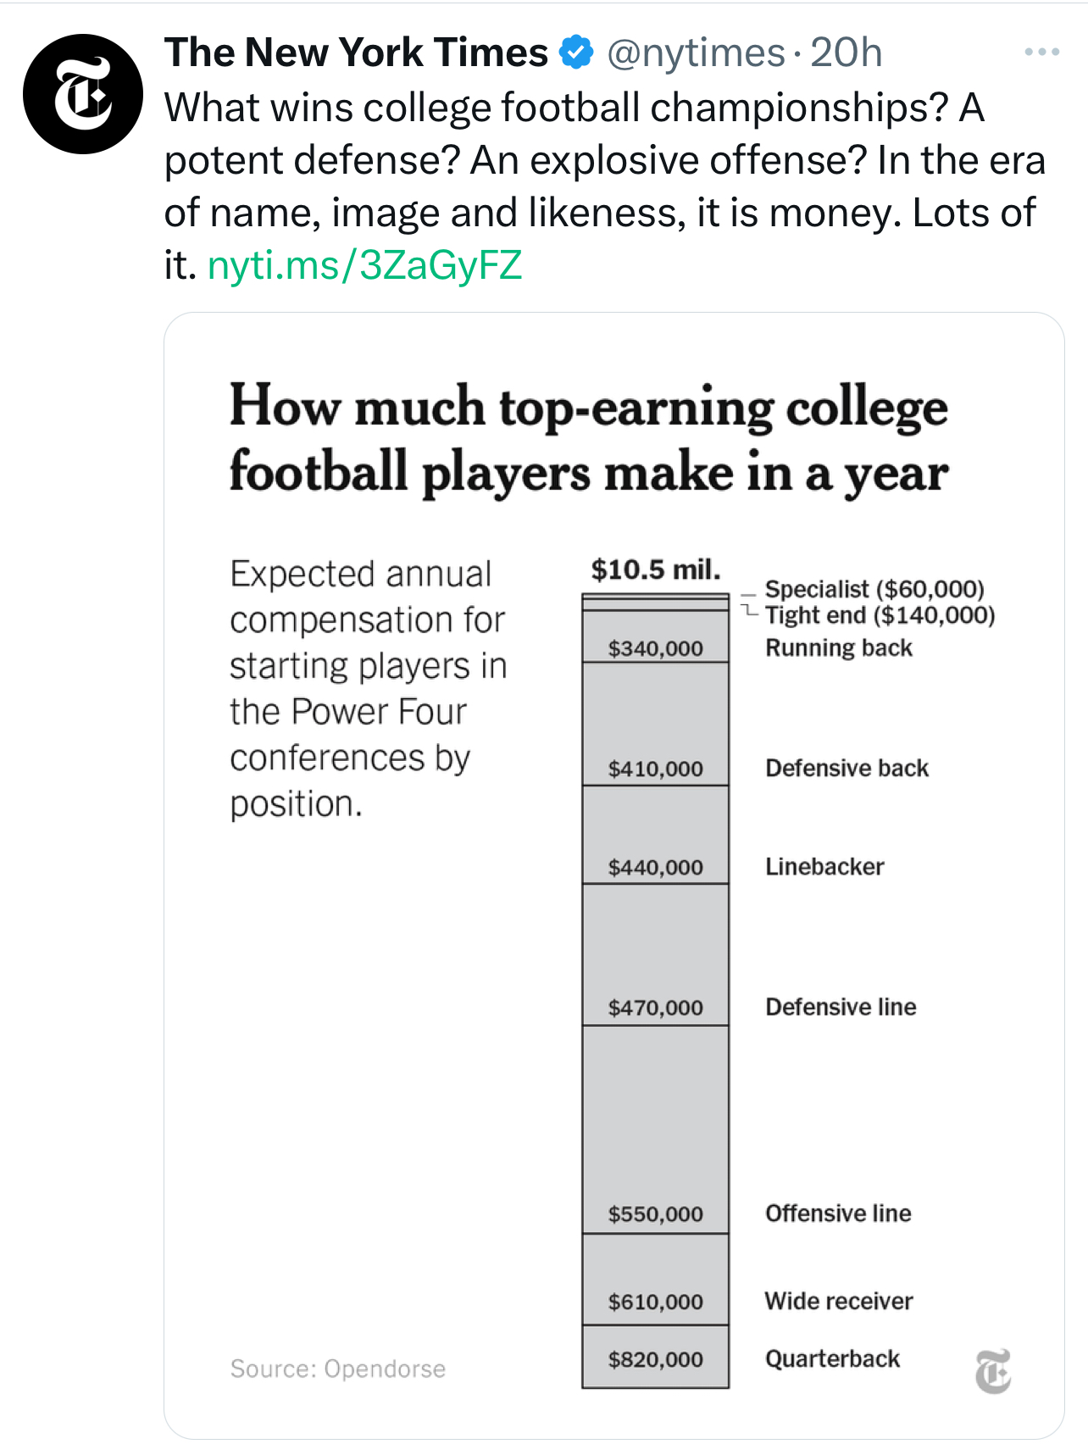
Task: Open the three-dot more options menu
Action: tap(1041, 53)
